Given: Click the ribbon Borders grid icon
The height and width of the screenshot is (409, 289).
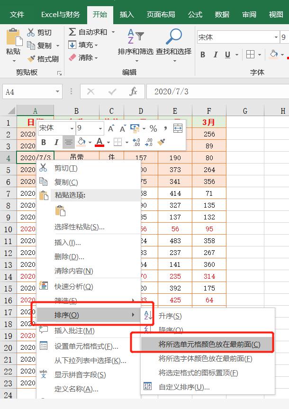Looking at the screenshot, I should point(250,55).
